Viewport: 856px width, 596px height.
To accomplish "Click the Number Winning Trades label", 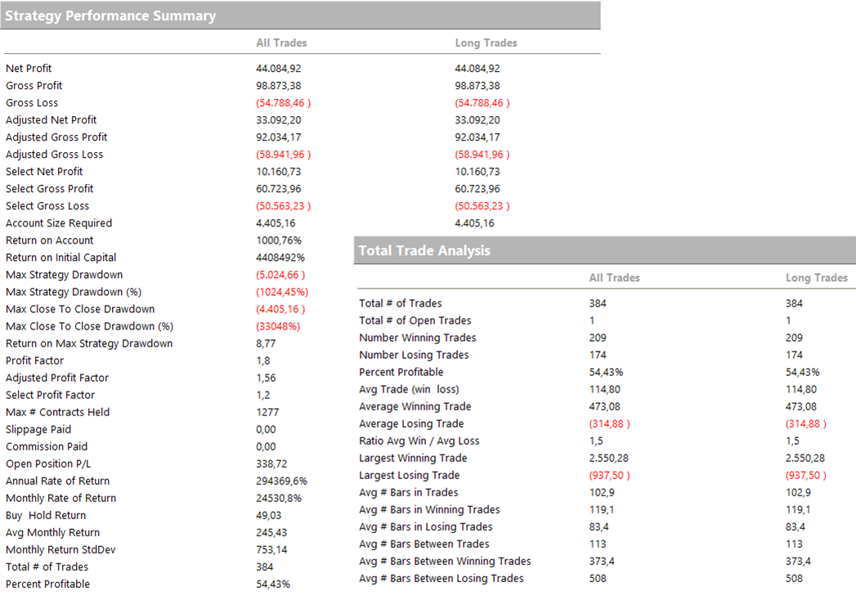I will pos(417,338).
